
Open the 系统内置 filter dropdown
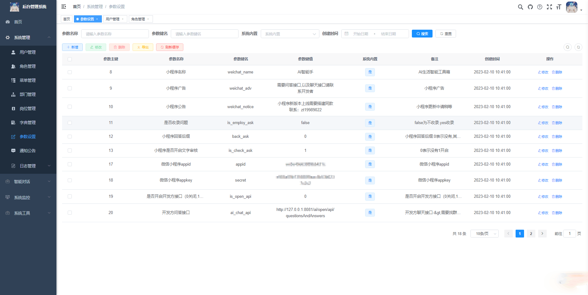coord(290,34)
